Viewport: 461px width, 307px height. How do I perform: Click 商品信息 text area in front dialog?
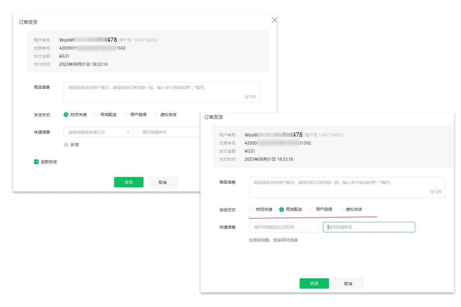point(347,187)
